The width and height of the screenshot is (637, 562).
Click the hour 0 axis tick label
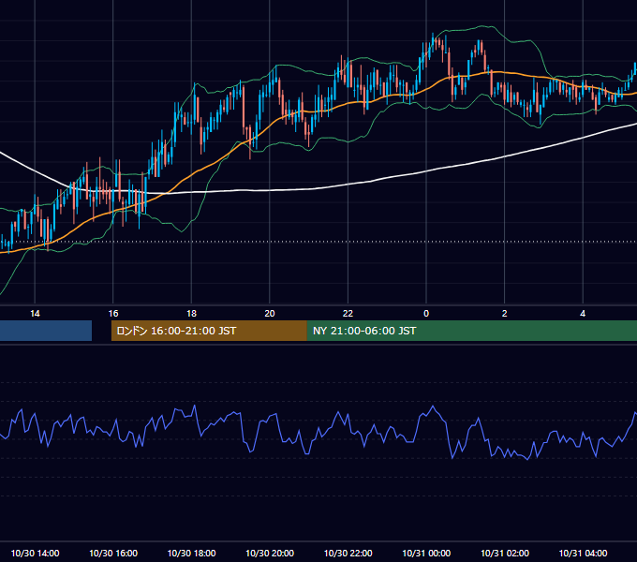click(x=426, y=314)
